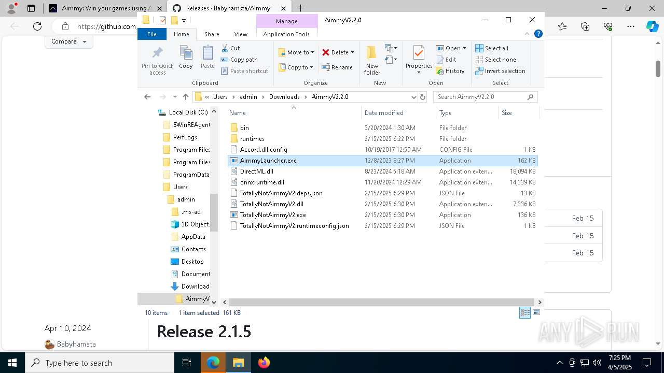Switch to the Share ribbon tab

point(212,34)
